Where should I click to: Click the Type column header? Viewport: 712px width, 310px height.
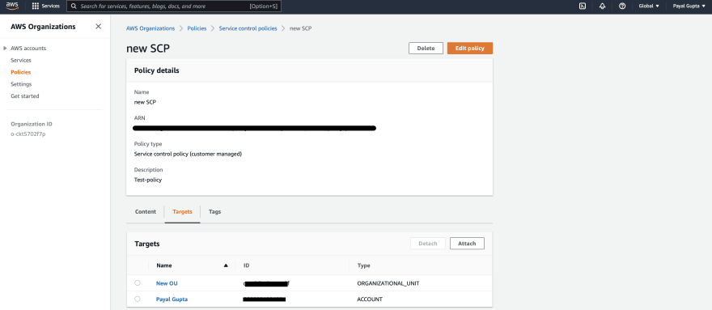pos(364,265)
